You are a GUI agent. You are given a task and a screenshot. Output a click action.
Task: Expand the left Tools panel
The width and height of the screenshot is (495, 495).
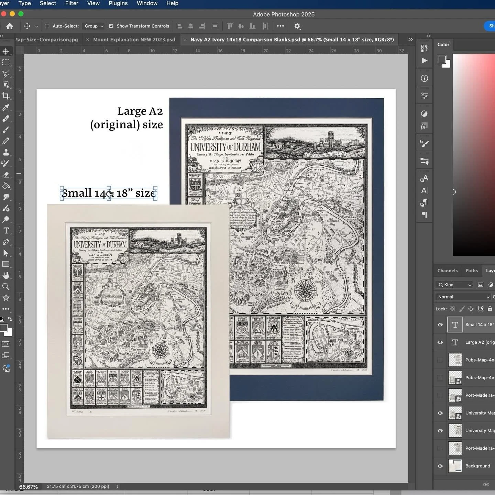click(2, 36)
